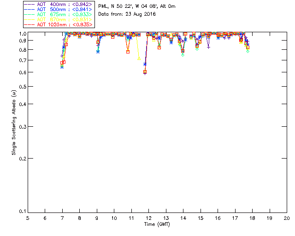295x236 pixels.
Task: Click the x-axis label 10
Action: click(x=114, y=218)
